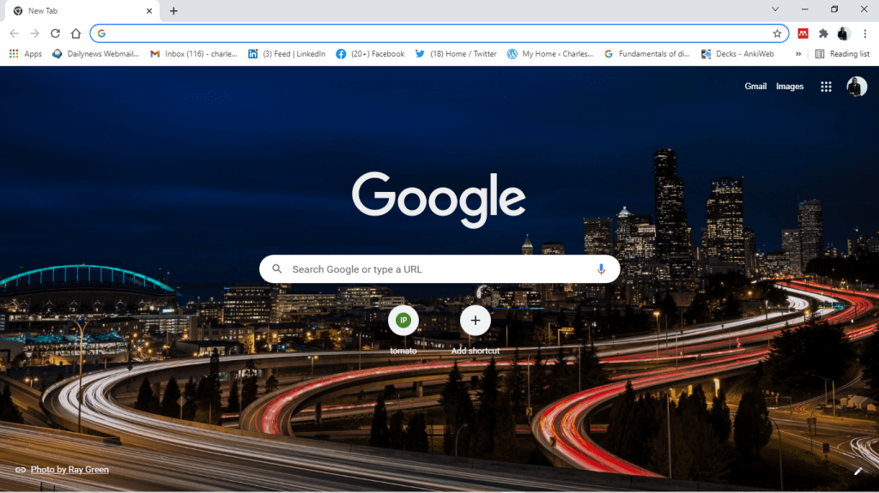Reload the current page
Viewport: 879px width, 493px height.
coord(55,33)
